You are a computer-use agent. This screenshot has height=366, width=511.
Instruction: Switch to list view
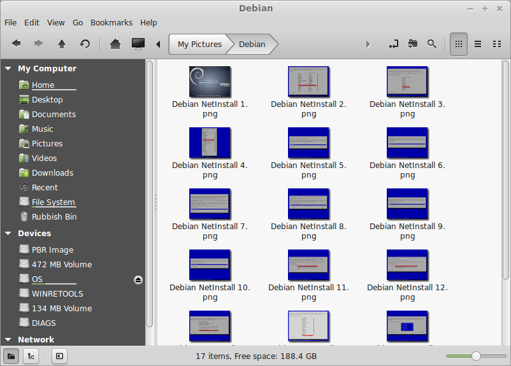478,44
